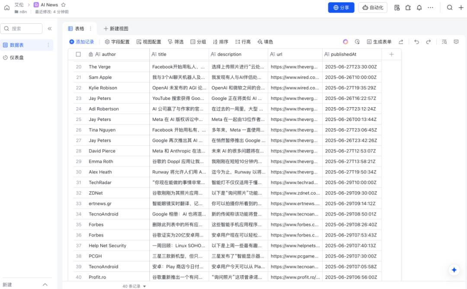Focus the sidebar 搜索 search field
This screenshot has width=467, height=289.
[x=21, y=29]
